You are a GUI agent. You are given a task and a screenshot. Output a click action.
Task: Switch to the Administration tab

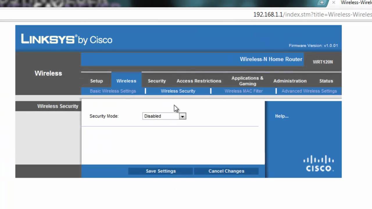point(290,81)
